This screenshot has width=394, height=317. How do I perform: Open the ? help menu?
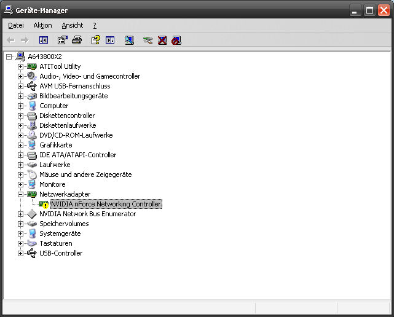95,25
